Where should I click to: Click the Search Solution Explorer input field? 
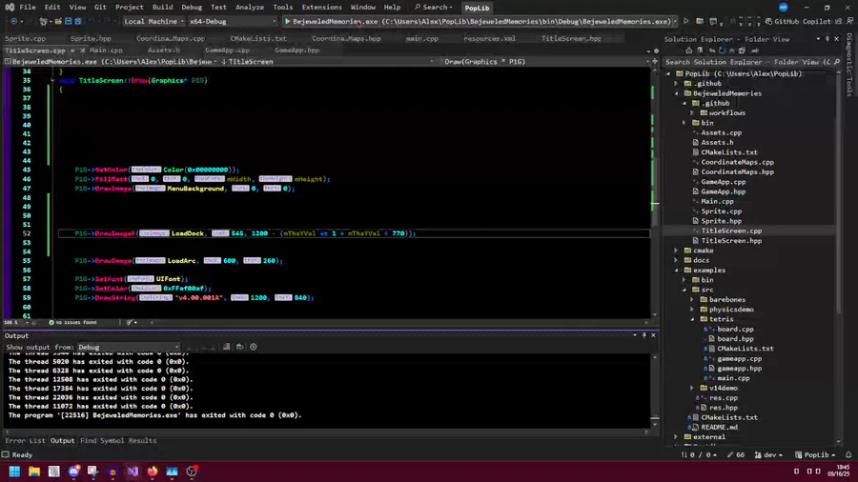747,62
